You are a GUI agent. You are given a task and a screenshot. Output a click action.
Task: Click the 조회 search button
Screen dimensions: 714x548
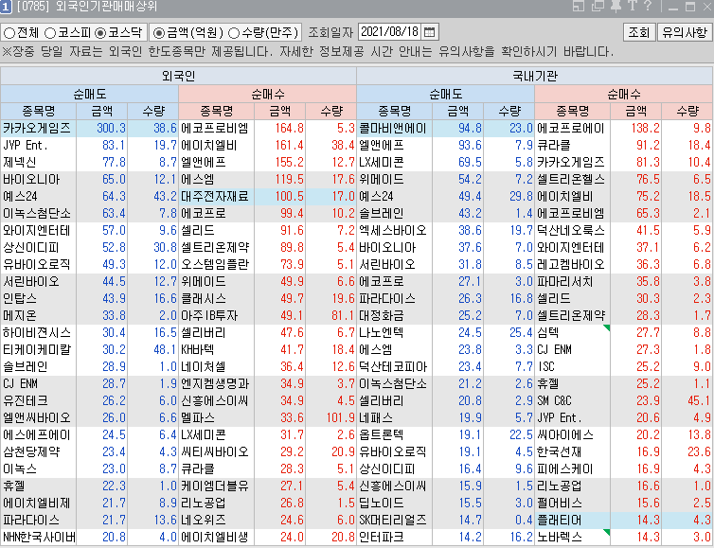638,32
